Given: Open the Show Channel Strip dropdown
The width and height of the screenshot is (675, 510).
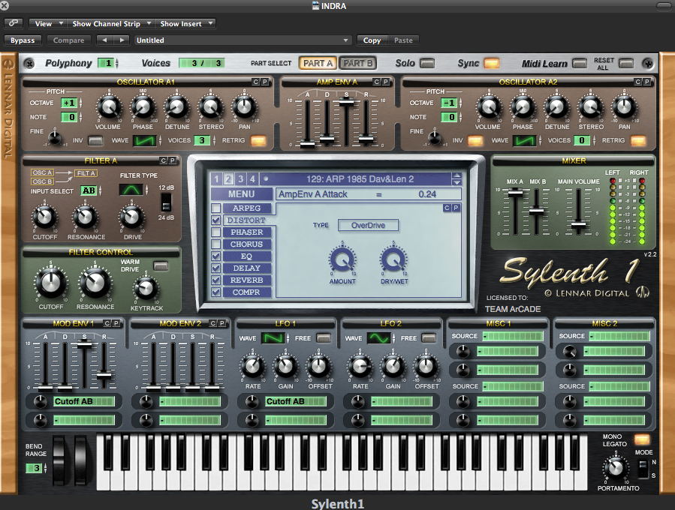Looking at the screenshot, I should pos(111,24).
